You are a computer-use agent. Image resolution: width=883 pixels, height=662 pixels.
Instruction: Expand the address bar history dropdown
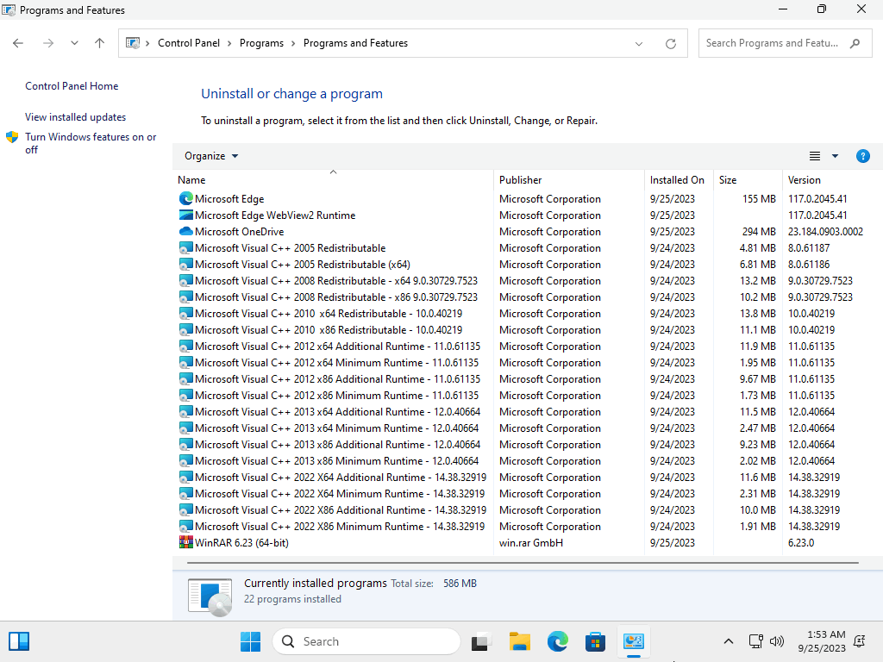[639, 43]
